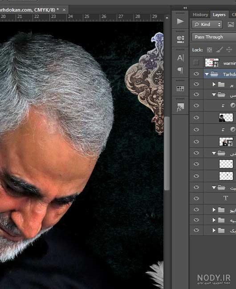Screen dimensions: 236x289
Task: Click the pixel layer filter icon
Action: (231, 24)
